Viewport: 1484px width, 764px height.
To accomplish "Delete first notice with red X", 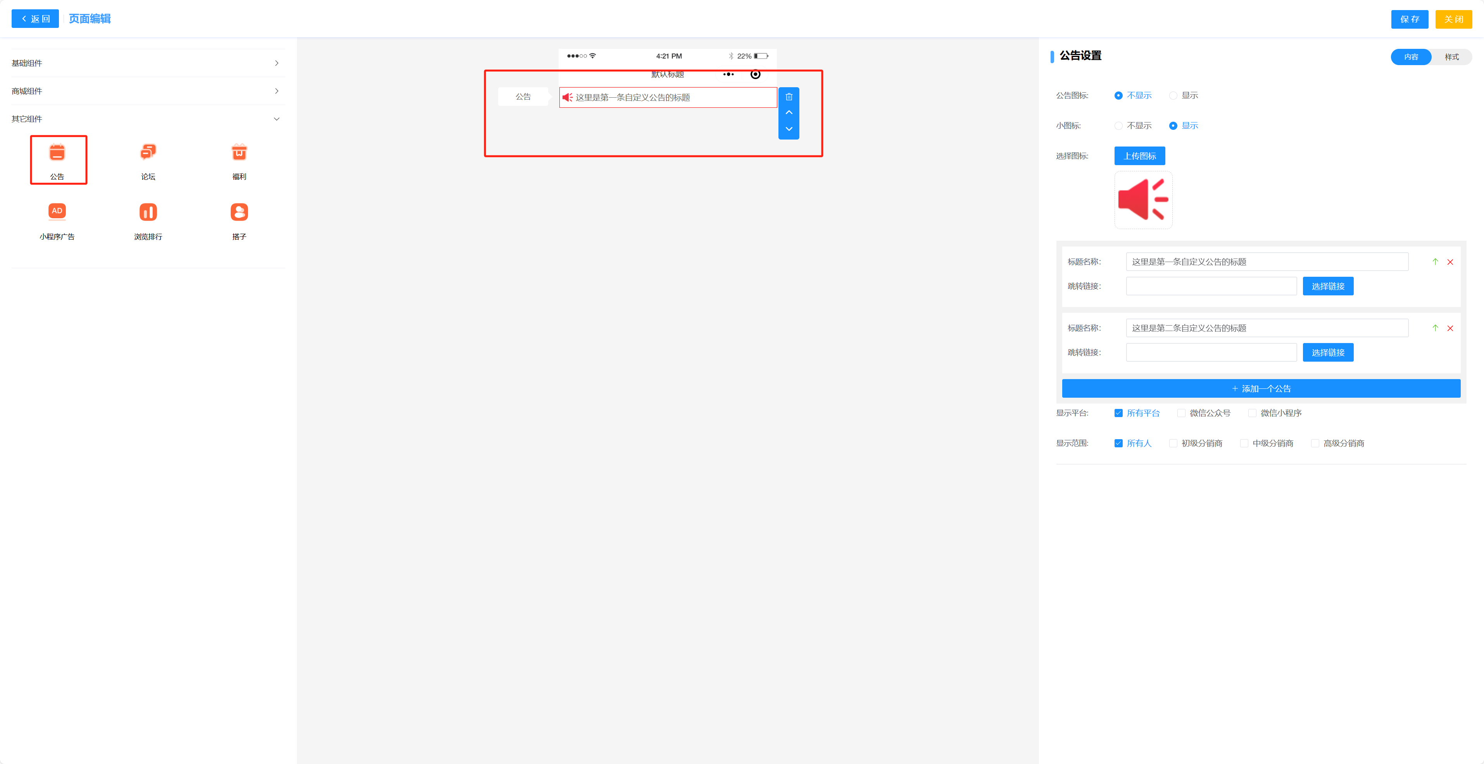I will (1450, 262).
